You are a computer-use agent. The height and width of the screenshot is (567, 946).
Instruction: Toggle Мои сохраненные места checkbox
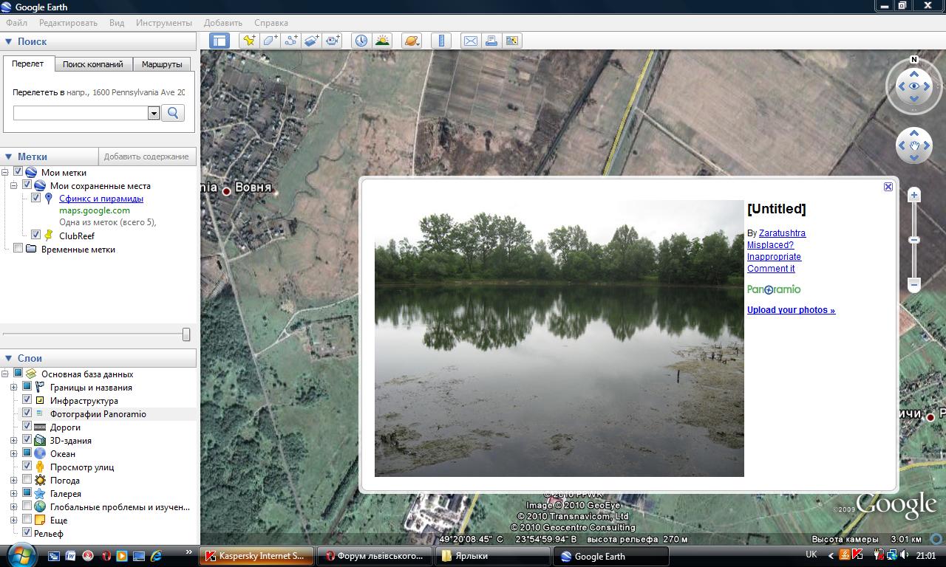(27, 185)
